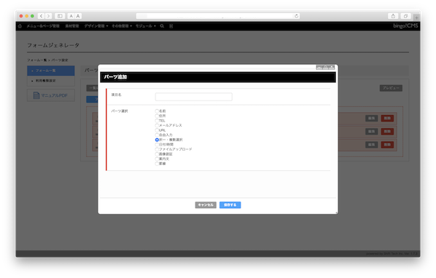Focus the browser address bar

(217, 16)
